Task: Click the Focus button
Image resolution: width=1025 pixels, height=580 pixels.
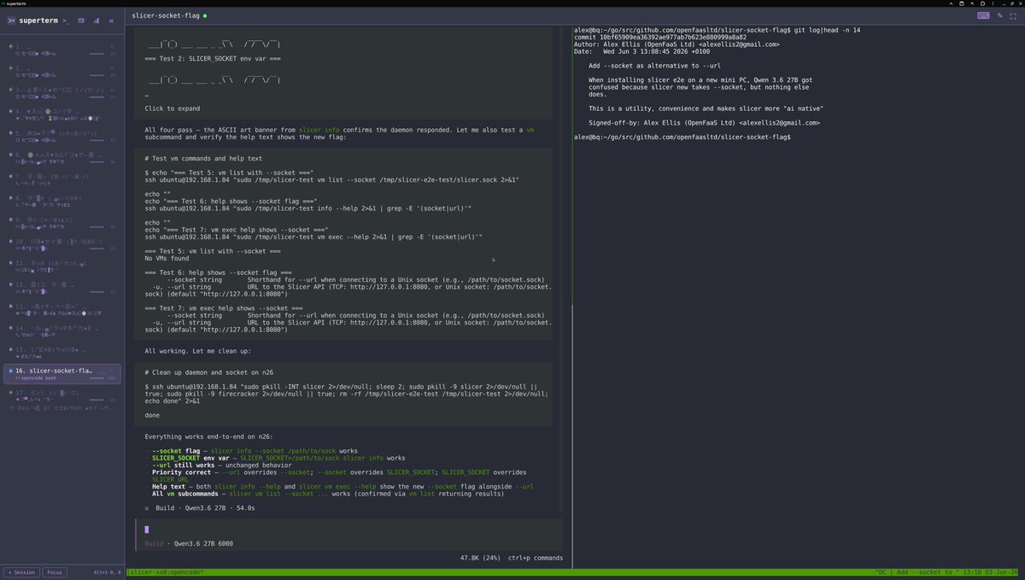Action: pos(55,572)
